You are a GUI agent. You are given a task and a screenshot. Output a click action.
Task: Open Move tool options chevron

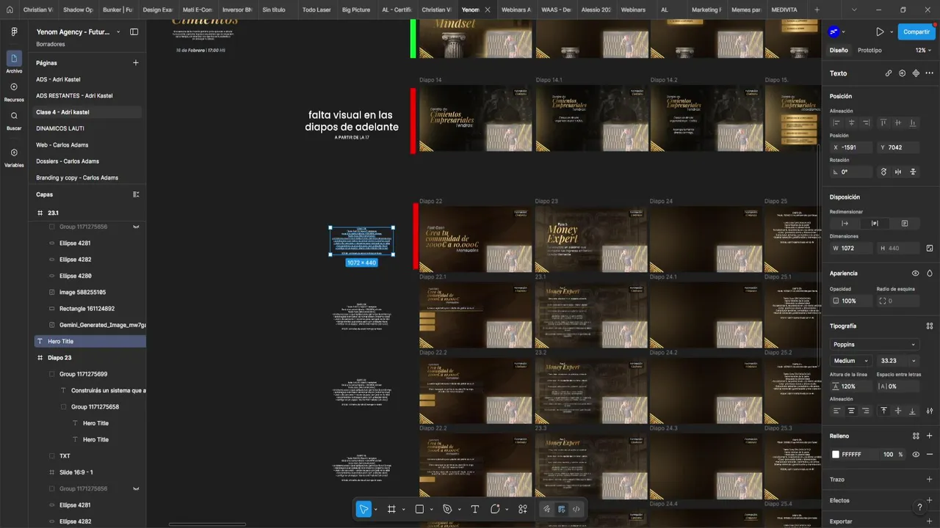[375, 510]
